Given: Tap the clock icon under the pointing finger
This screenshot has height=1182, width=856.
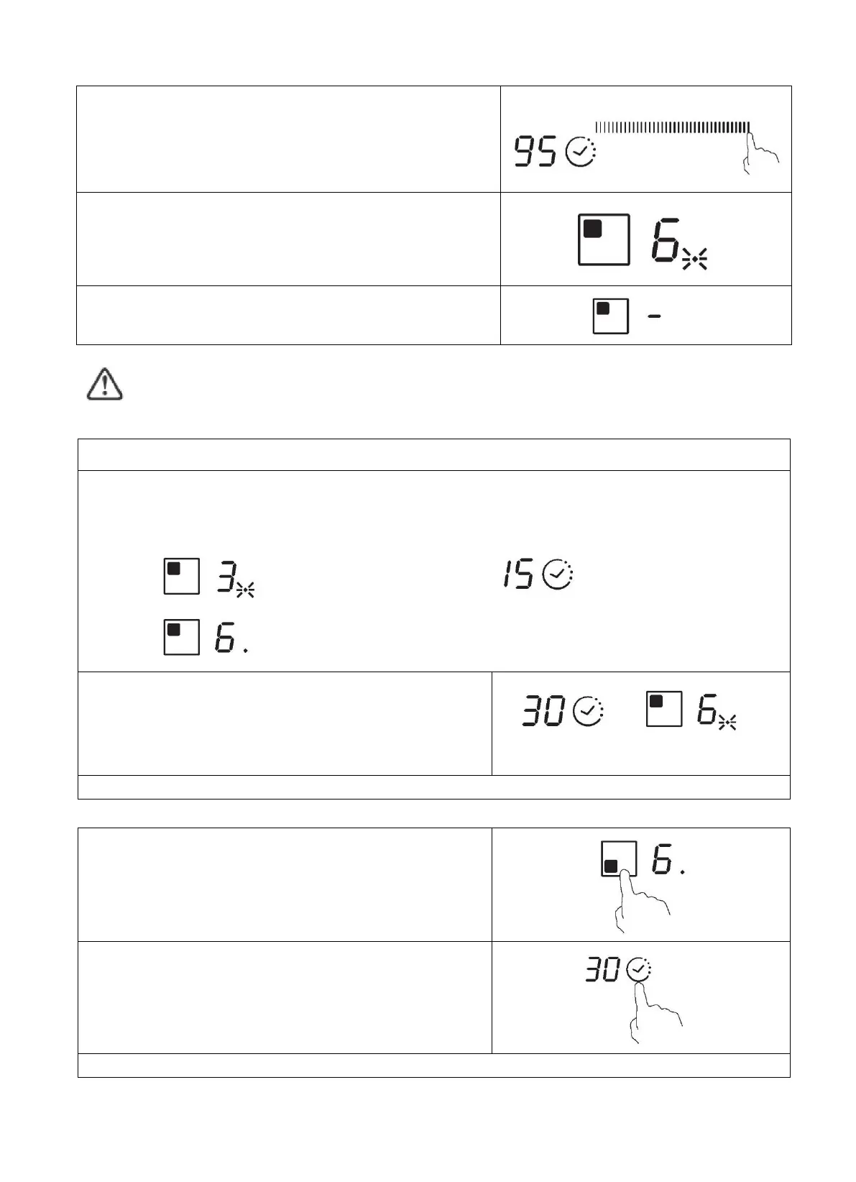Looking at the screenshot, I should coord(638,971).
